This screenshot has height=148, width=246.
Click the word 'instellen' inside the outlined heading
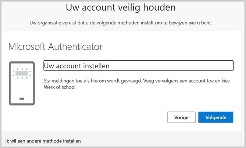(x=96, y=66)
